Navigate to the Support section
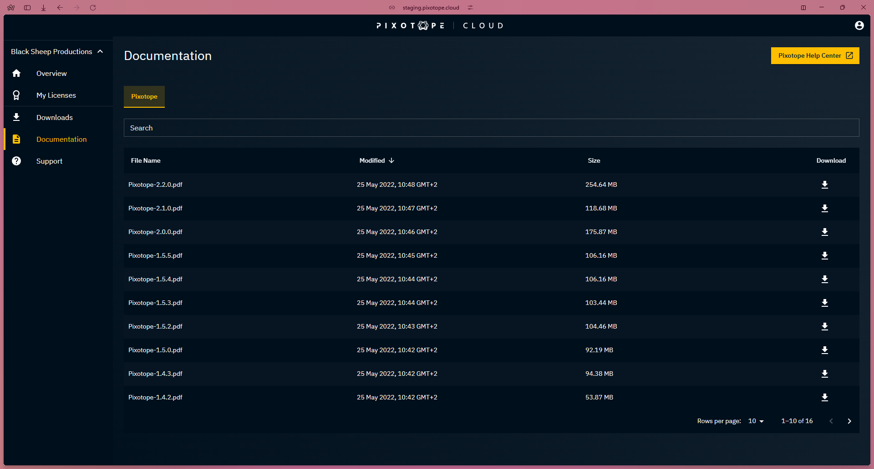This screenshot has height=469, width=874. tap(49, 161)
